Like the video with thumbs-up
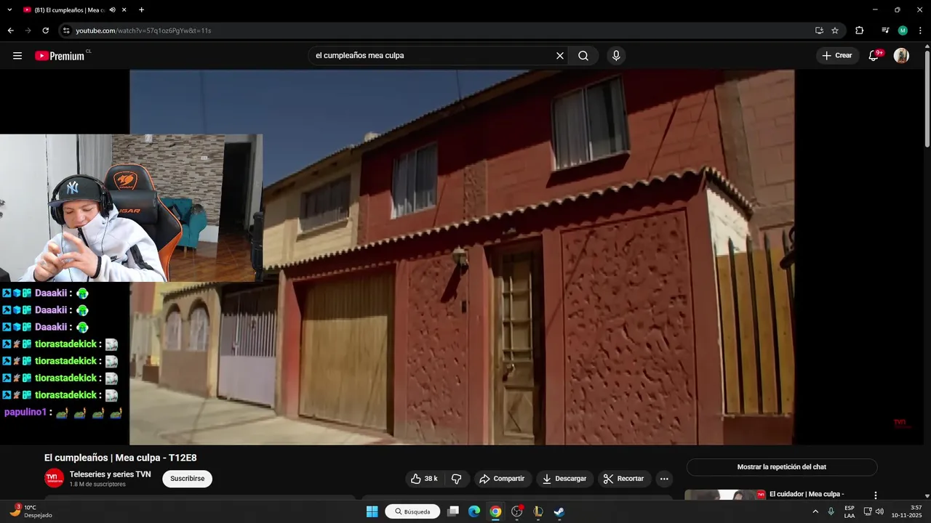This screenshot has width=931, height=523. [425, 479]
